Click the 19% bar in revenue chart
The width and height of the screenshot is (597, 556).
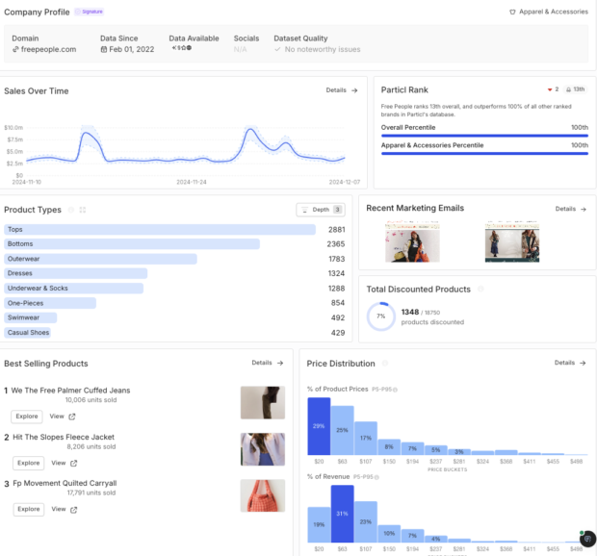point(319,525)
